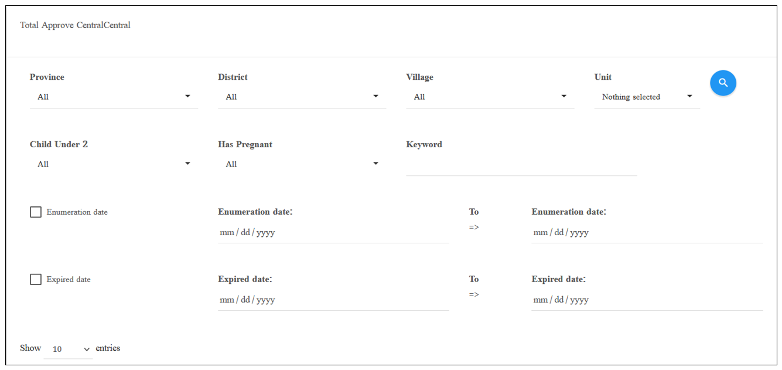782x370 pixels.
Task: Expand the District dropdown arrow
Action: point(375,96)
